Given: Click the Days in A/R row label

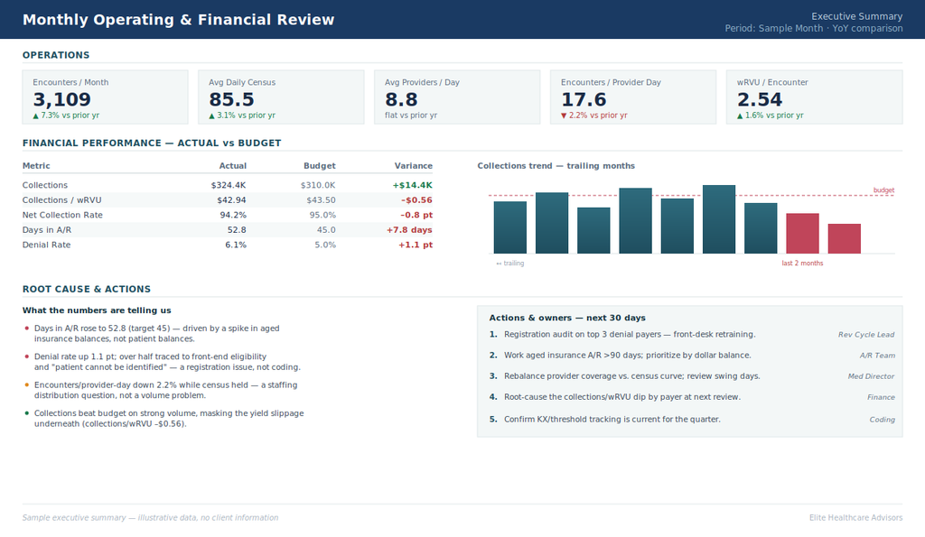Looking at the screenshot, I should 47,230.
